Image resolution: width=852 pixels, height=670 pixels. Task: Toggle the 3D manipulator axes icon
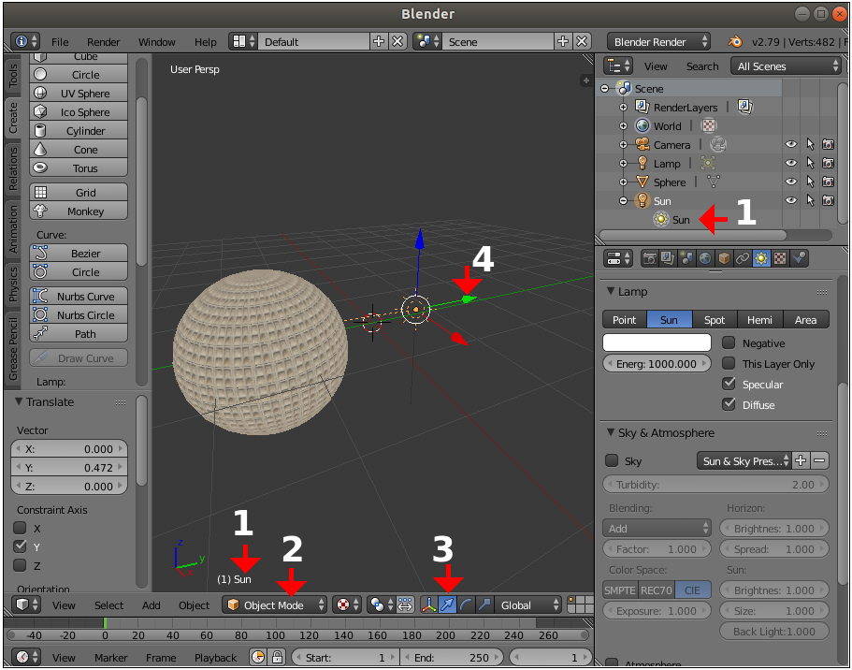(428, 604)
